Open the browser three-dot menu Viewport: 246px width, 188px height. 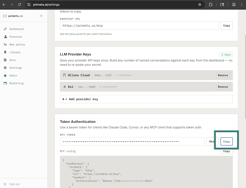tap(242, 5)
